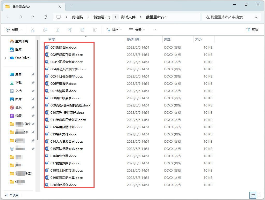This screenshot has height=200, width=265.
Task: Click the Paste clipboard icon
Action: 58,30
